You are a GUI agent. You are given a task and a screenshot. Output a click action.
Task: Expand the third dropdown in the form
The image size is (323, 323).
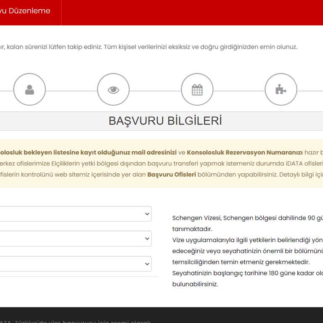pyautogui.click(x=75, y=264)
